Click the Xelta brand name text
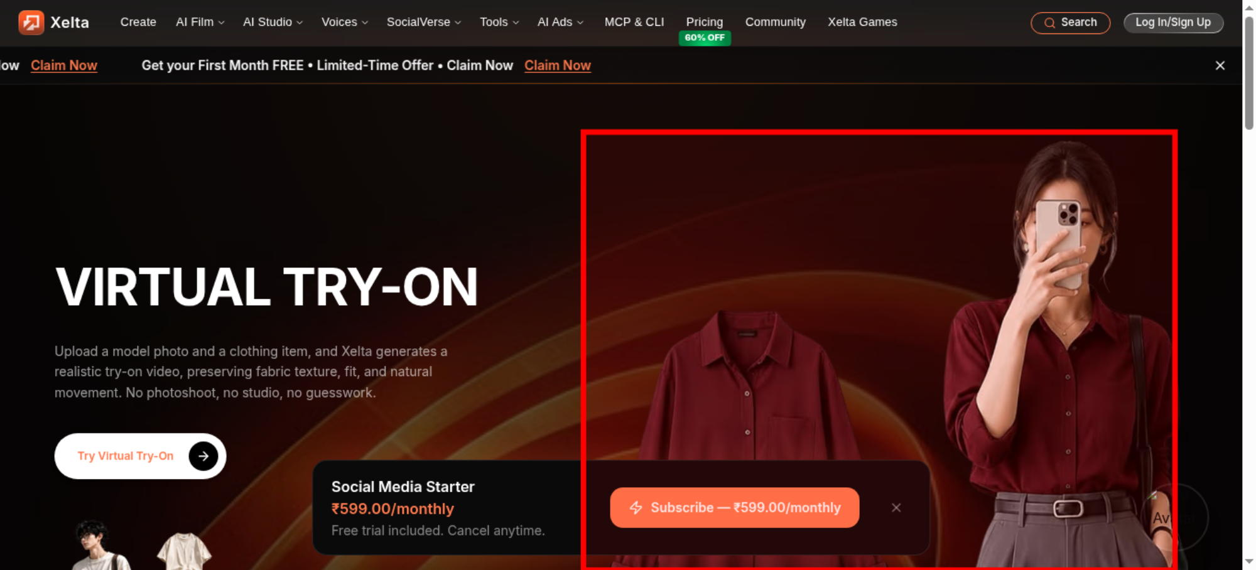 click(70, 23)
